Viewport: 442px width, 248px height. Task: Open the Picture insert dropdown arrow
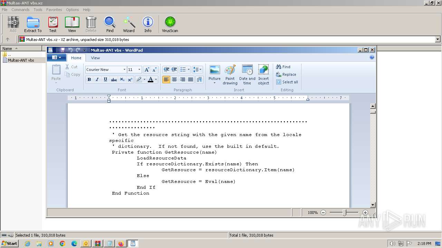214,83
